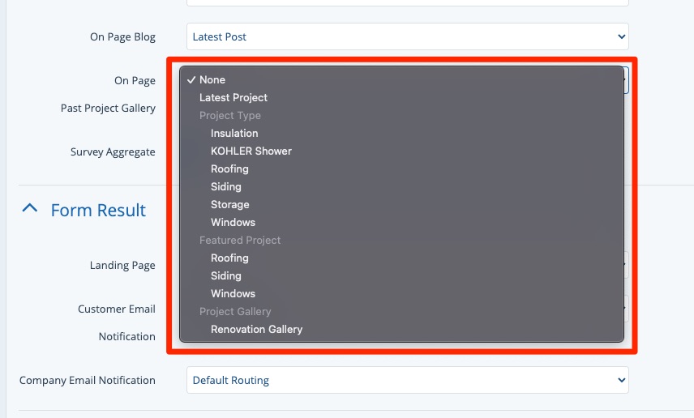
Task: Choose Windows under Project Type
Action: (x=233, y=222)
